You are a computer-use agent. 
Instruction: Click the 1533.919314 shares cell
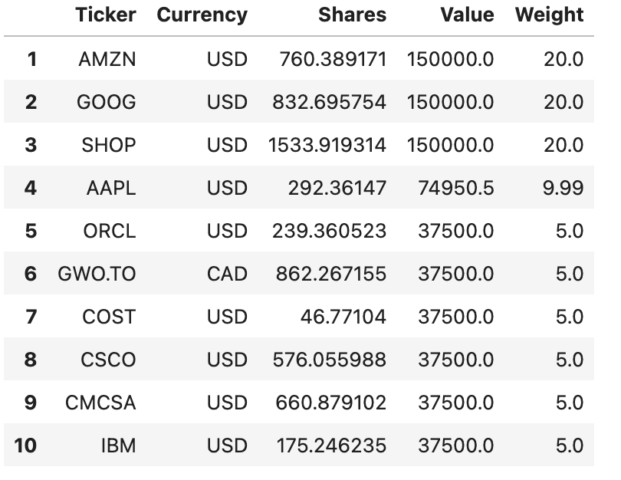coord(327,145)
